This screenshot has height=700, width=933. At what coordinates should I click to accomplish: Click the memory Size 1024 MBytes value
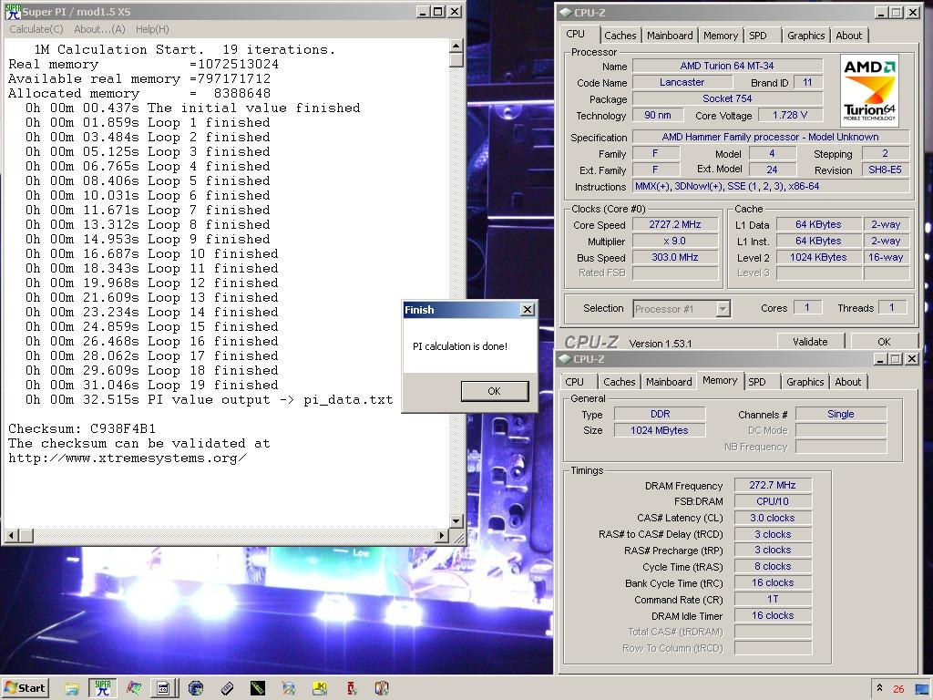tap(660, 430)
